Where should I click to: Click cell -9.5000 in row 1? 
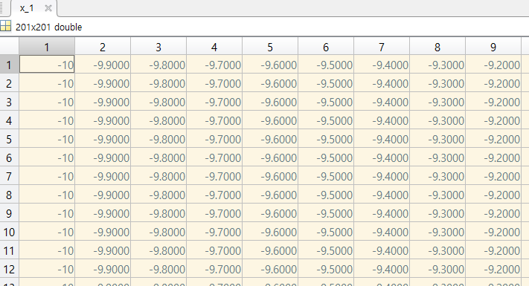(326, 65)
